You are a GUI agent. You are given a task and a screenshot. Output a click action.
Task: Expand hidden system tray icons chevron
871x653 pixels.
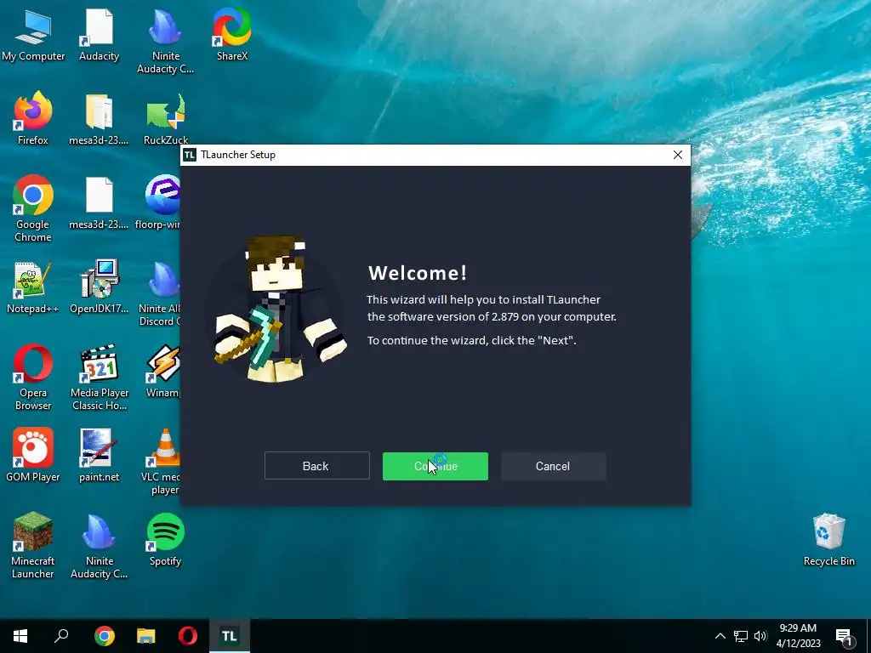pyautogui.click(x=720, y=636)
